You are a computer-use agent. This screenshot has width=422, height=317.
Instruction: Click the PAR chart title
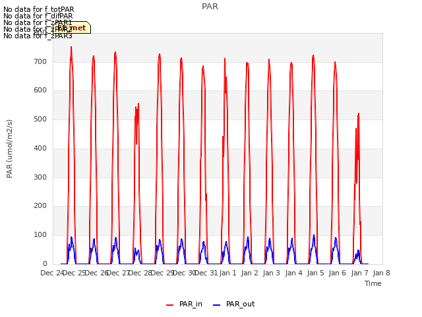click(210, 7)
